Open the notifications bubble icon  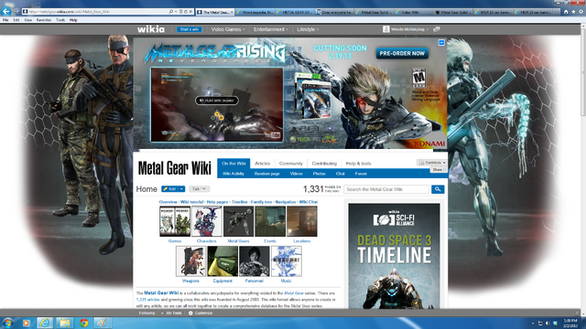point(436,29)
